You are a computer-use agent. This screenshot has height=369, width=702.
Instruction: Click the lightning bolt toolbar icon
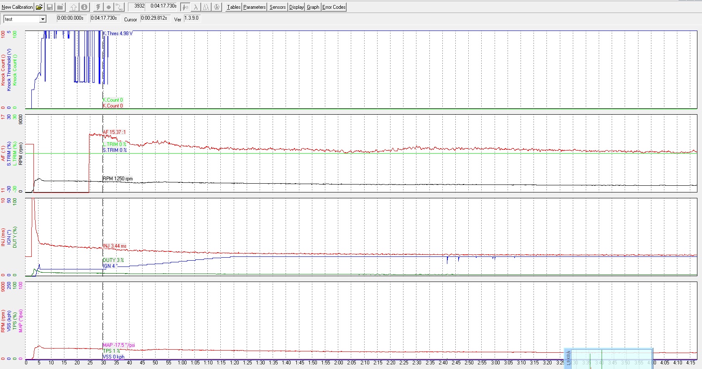pos(98,7)
